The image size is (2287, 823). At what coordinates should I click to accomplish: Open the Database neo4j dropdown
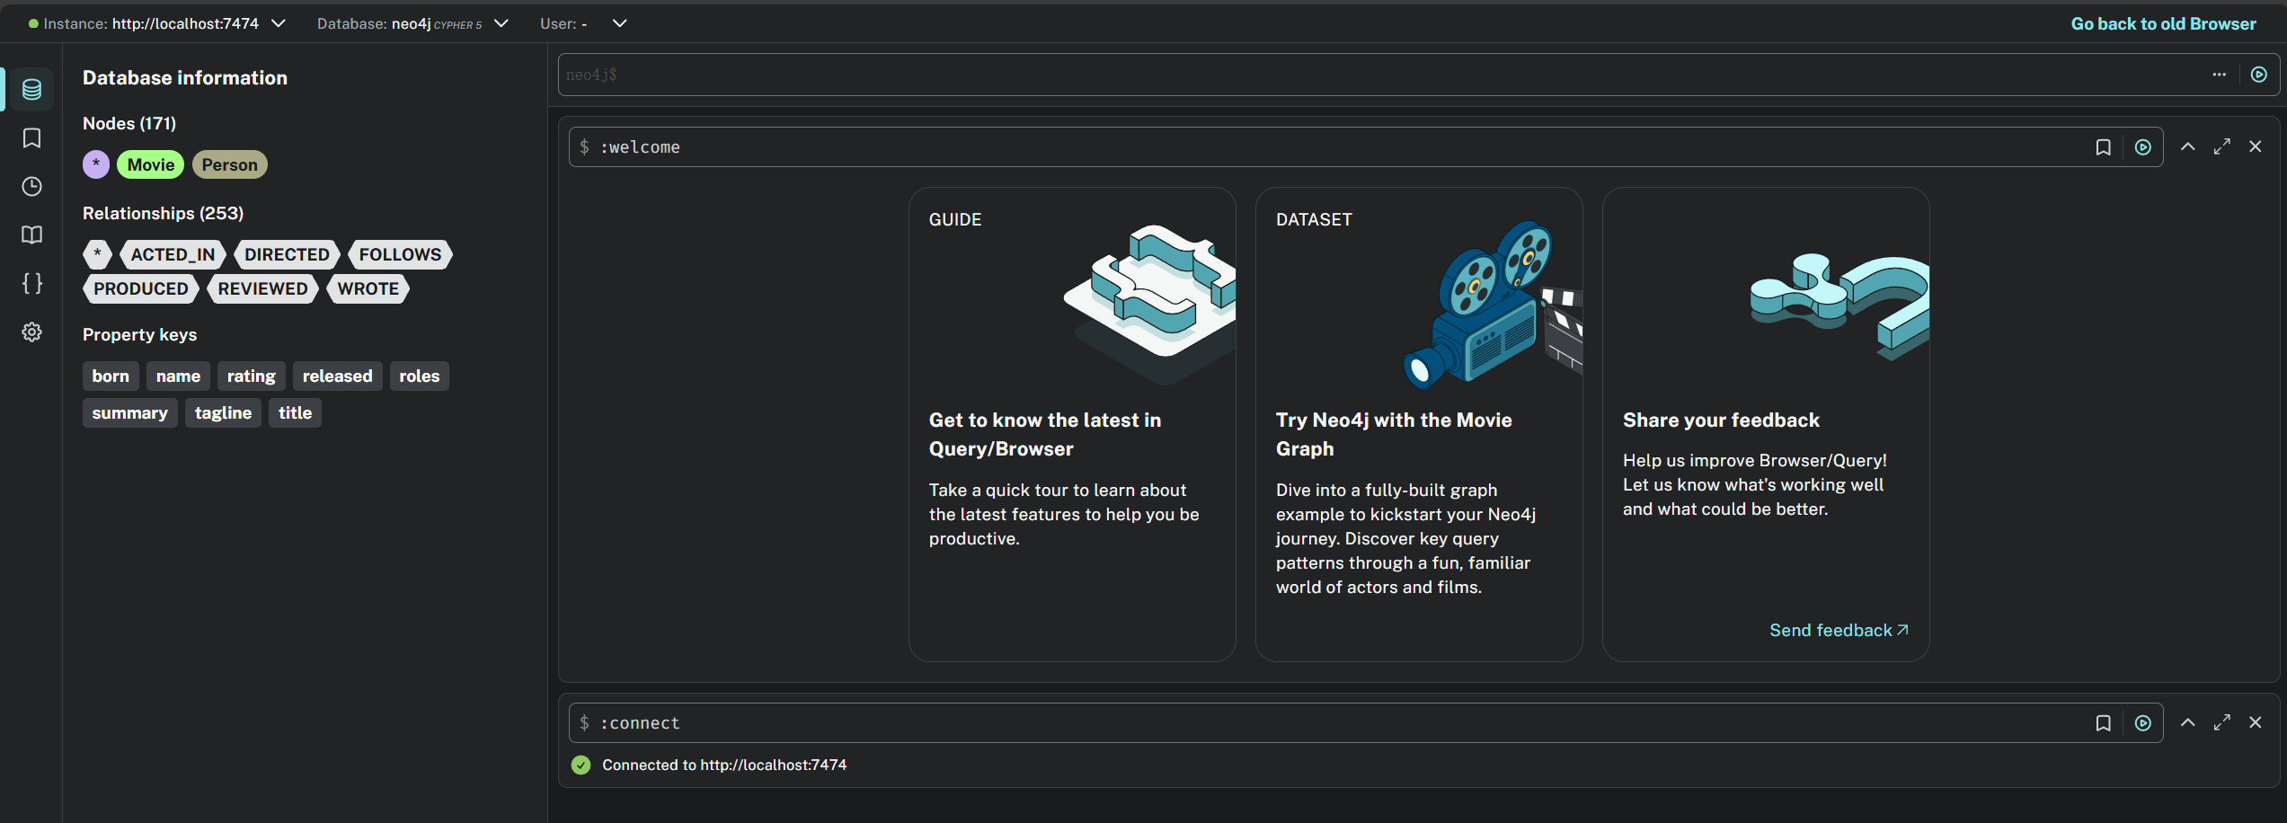[x=412, y=23]
